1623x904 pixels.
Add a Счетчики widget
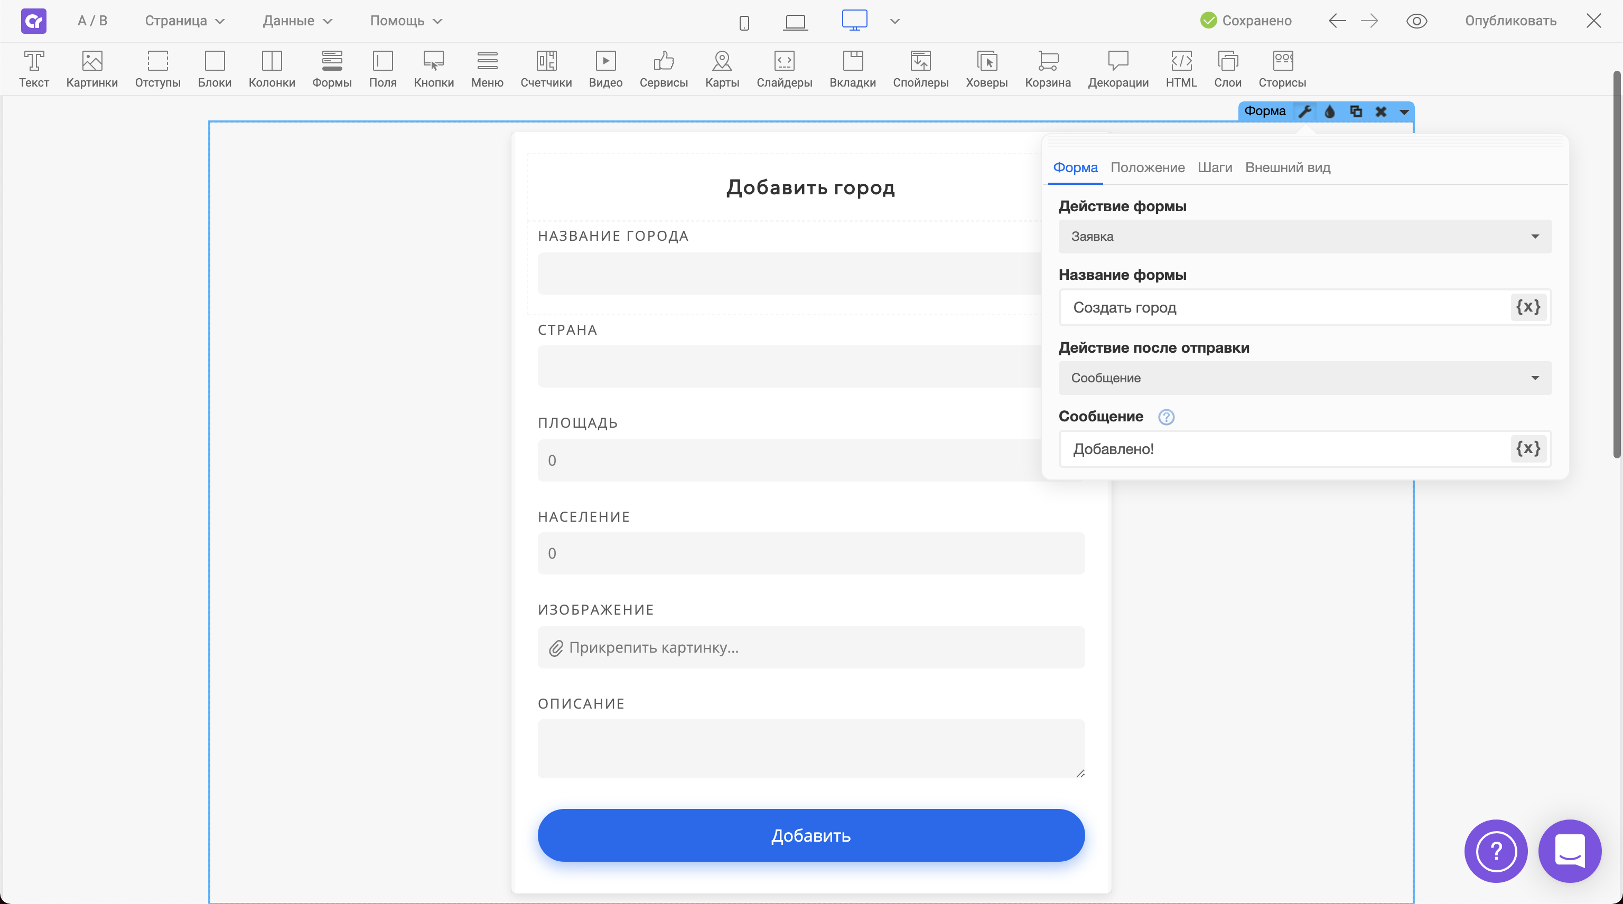point(546,69)
